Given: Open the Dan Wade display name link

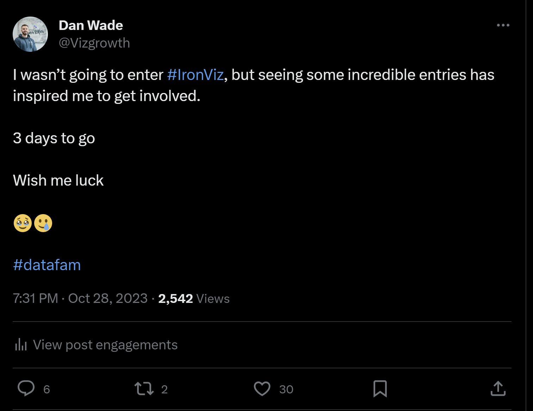Looking at the screenshot, I should coord(91,25).
